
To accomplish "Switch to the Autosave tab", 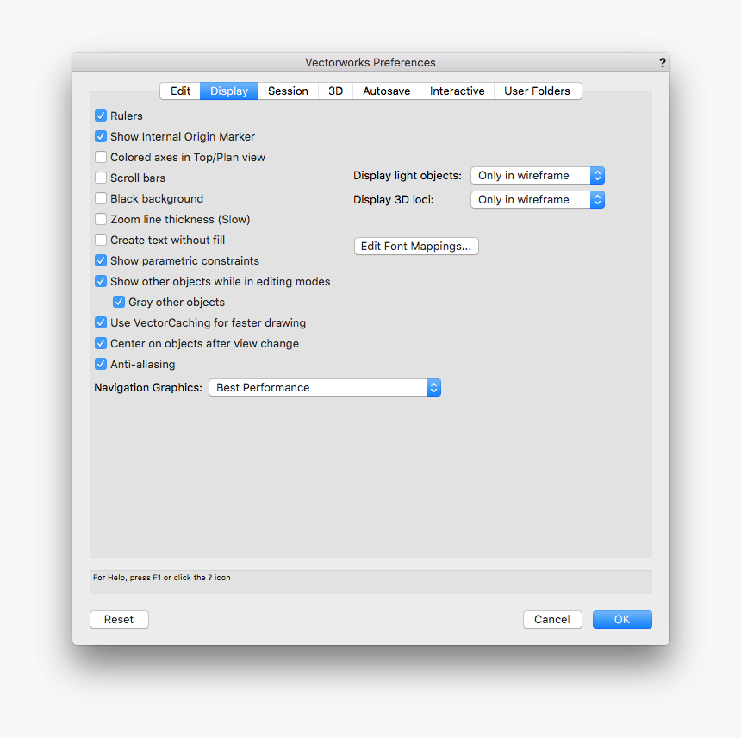I will pyautogui.click(x=386, y=91).
